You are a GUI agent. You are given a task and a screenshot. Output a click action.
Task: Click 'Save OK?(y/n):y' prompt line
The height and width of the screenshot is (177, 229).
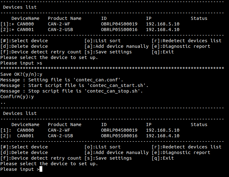tap(21, 74)
